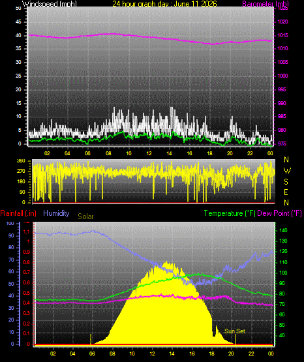Click the Temperature (°F) legend label
The height and width of the screenshot is (362, 304).
click(x=230, y=213)
